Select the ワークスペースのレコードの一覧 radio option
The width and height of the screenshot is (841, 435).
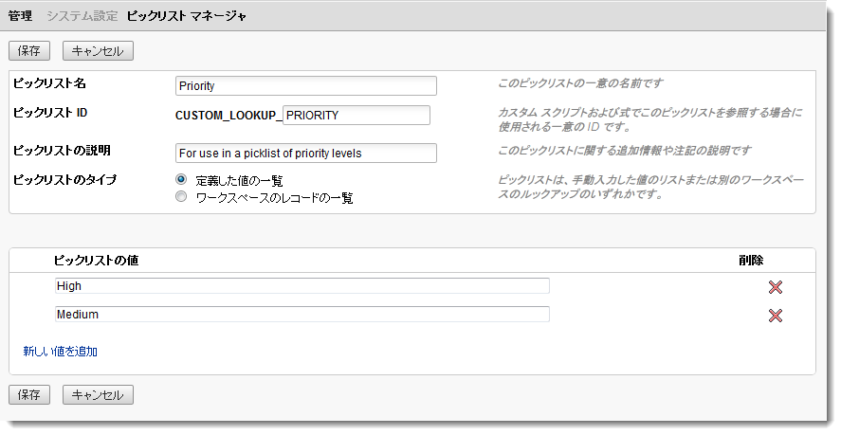coord(181,197)
